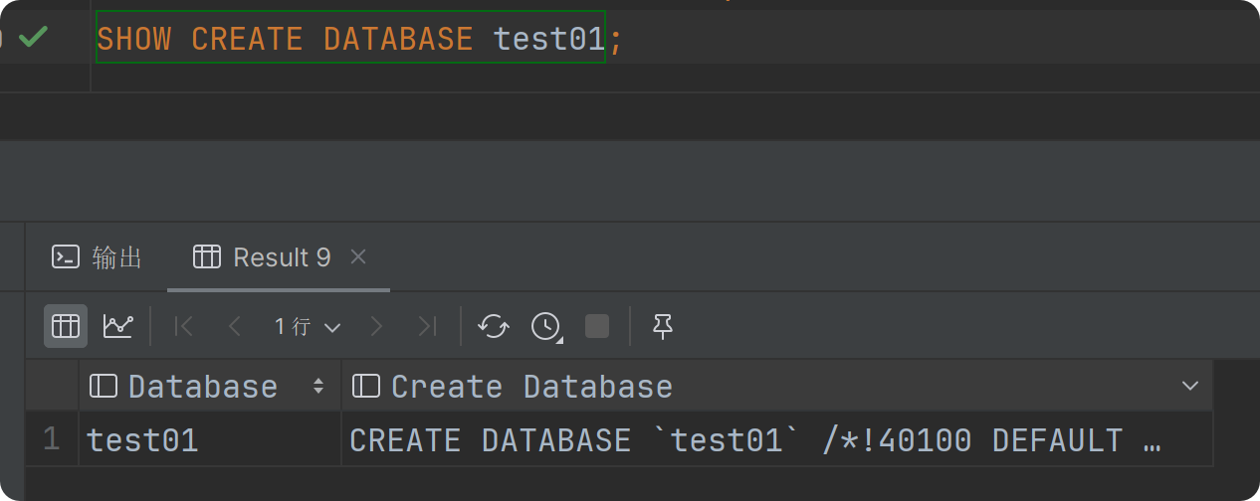Screen dimensions: 1260x501
Task: Reload the query result data
Action: (x=494, y=326)
